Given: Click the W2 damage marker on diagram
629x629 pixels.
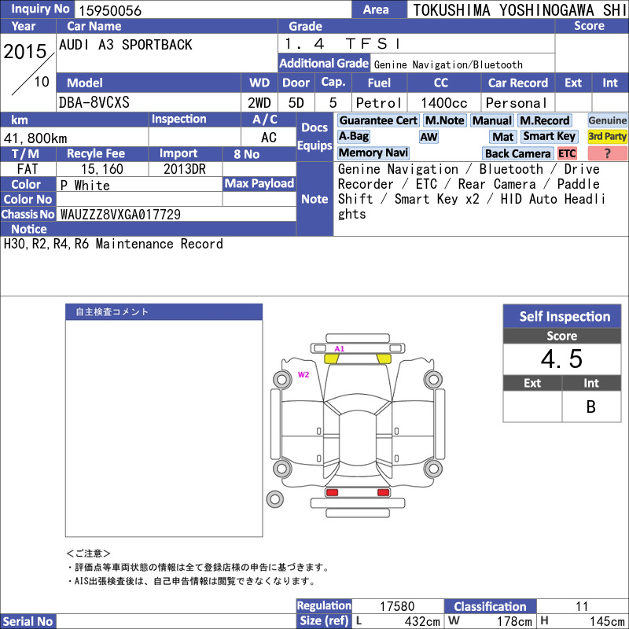Looking at the screenshot, I should coord(303,375).
